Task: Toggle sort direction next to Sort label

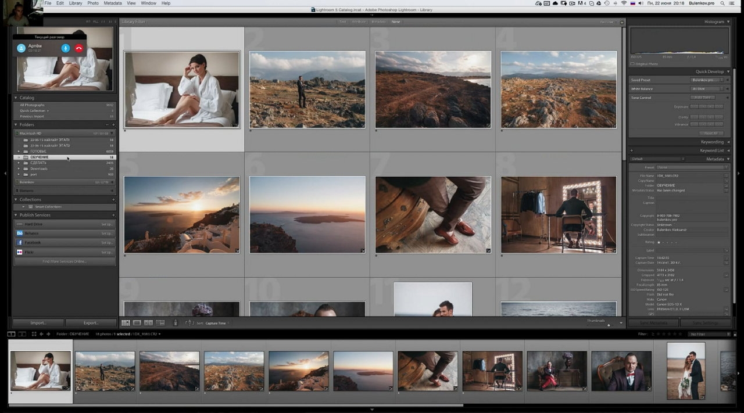Action: pos(189,323)
